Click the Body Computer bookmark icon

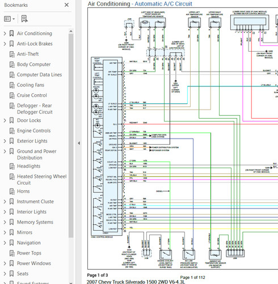pyautogui.click(x=12, y=64)
